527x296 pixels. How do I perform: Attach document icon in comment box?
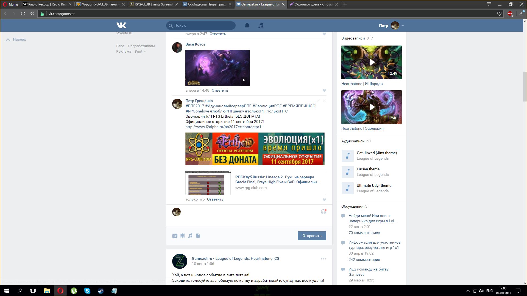click(198, 236)
